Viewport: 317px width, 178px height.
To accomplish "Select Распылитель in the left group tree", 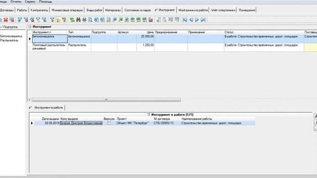I will coord(9,41).
